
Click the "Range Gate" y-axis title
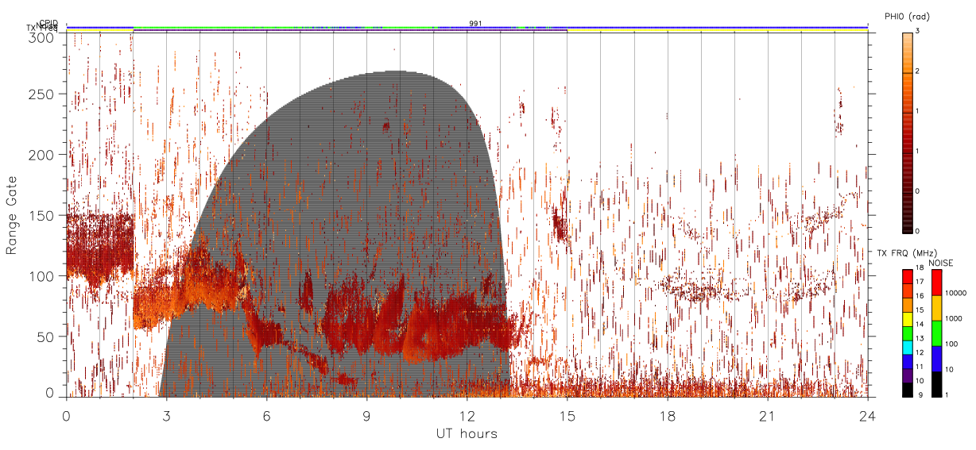12,215
